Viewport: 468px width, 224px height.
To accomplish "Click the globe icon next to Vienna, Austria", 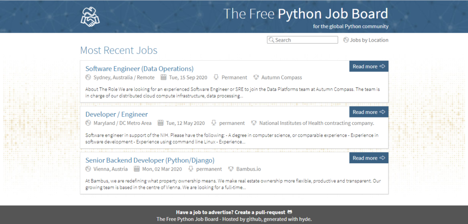I will pyautogui.click(x=89, y=169).
